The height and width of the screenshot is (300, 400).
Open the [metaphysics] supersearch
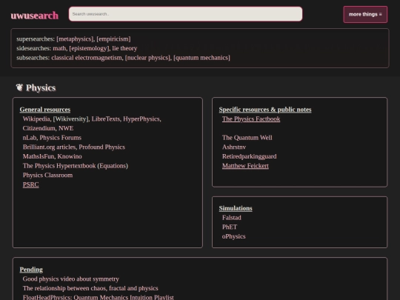click(76, 39)
